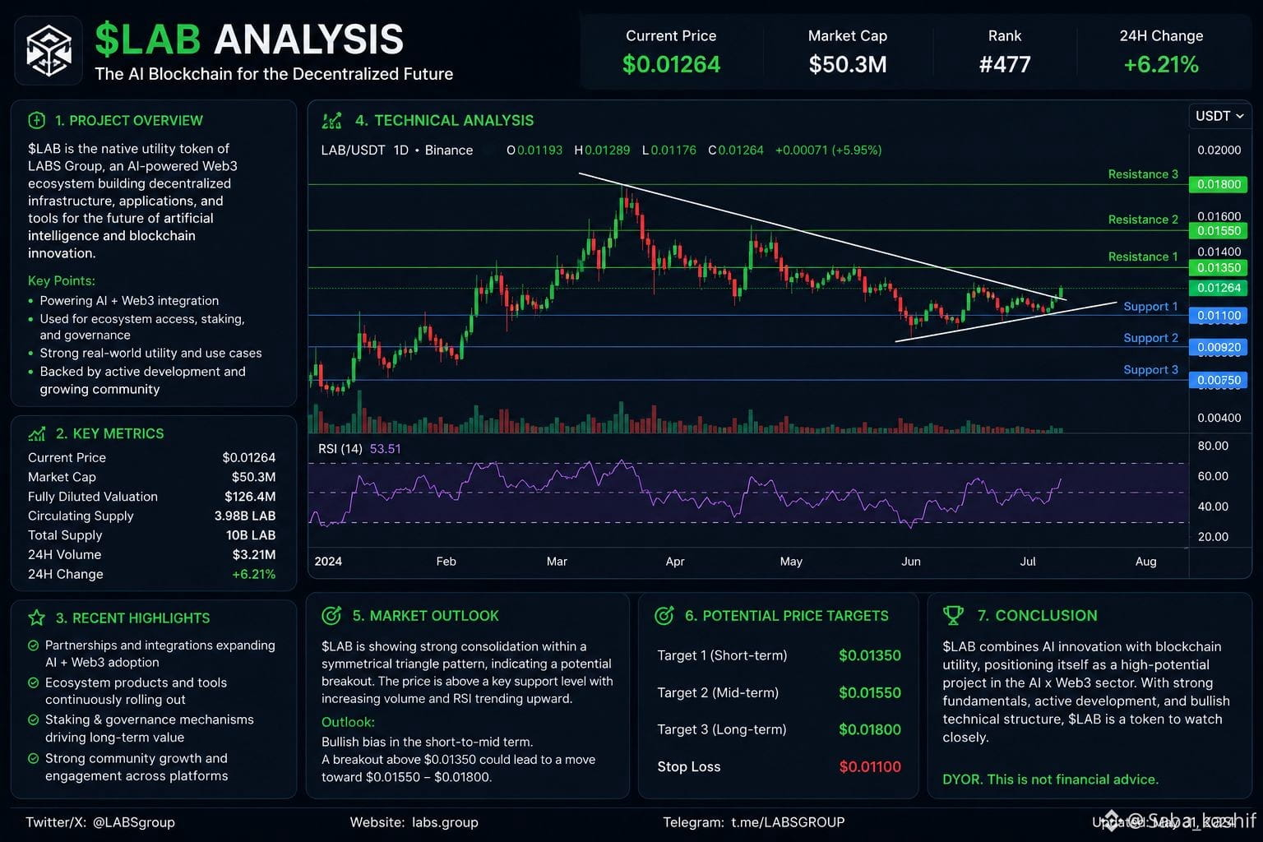Screen dimensions: 1263x842
Task: Click the $126.4M Fully Diluted Valuation value
Action: [250, 497]
